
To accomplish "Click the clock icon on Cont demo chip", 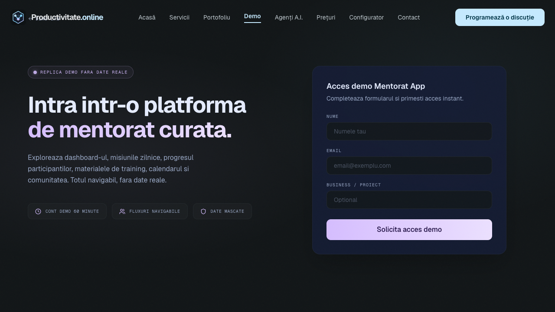I will [x=38, y=211].
